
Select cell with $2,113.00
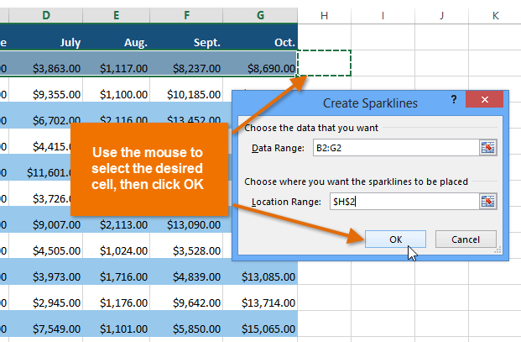click(117, 224)
